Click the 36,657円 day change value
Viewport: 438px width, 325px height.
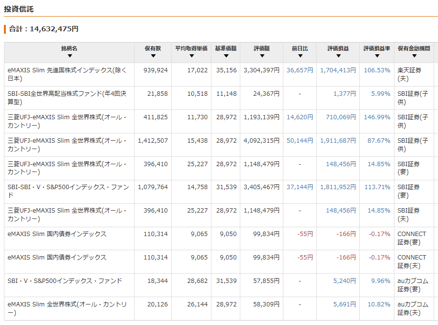[x=300, y=70]
